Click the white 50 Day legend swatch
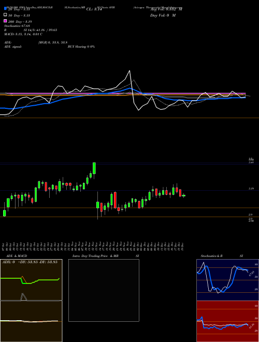The height and width of the screenshot is (342, 259). pos(5,15)
